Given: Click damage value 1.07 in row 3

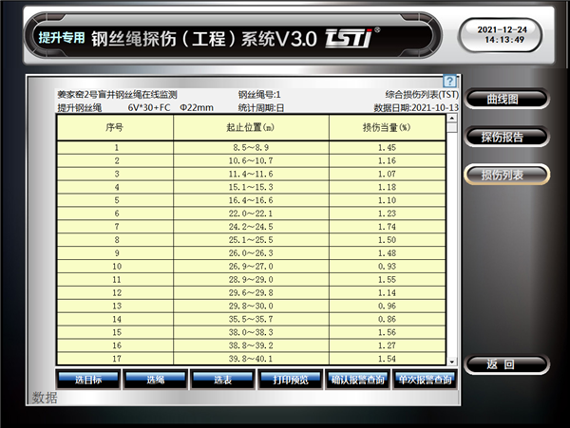Looking at the screenshot, I should [x=388, y=174].
